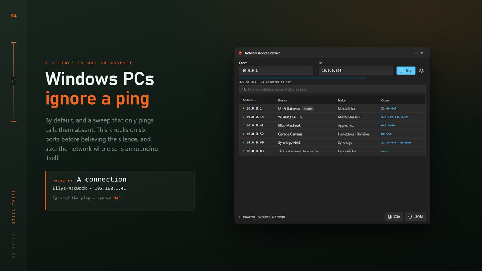Click the UniFi Gateway device name
This screenshot has width=482, height=271.
click(289, 108)
